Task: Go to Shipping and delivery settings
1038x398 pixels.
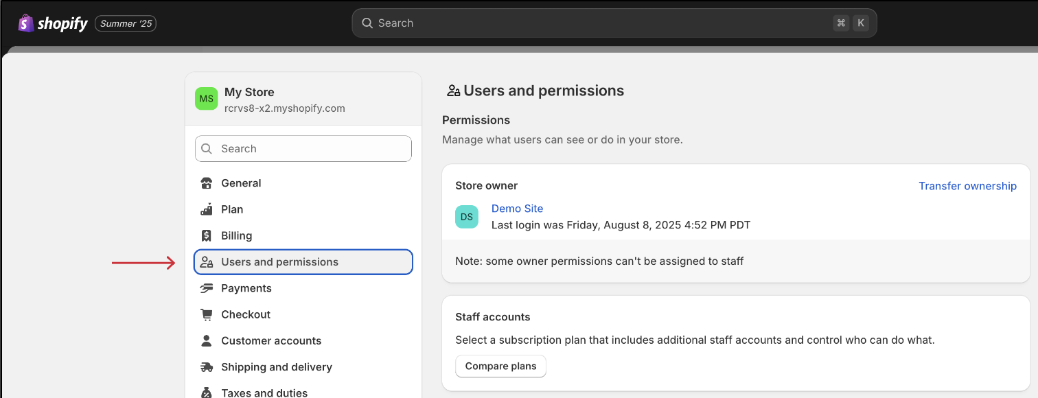Action: tap(303, 367)
